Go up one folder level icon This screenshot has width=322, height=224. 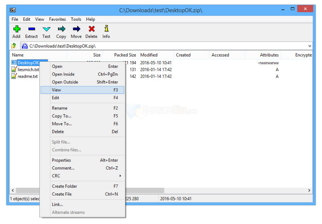coord(14,46)
